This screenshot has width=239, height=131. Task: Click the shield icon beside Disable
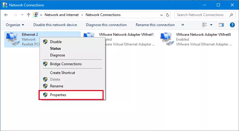pyautogui.click(x=45, y=42)
